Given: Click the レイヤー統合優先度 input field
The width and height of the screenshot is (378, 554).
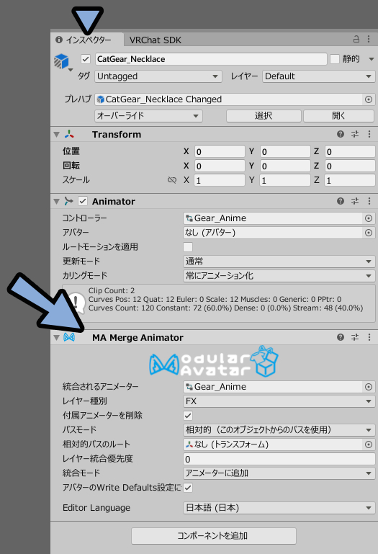Looking at the screenshot, I should click(279, 459).
